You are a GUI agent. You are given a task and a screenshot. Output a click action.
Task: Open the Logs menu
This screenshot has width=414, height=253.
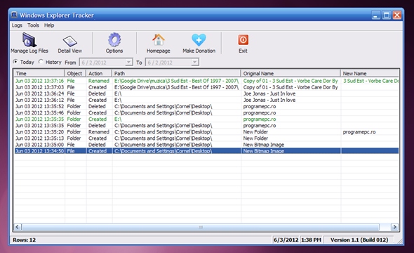[17, 25]
